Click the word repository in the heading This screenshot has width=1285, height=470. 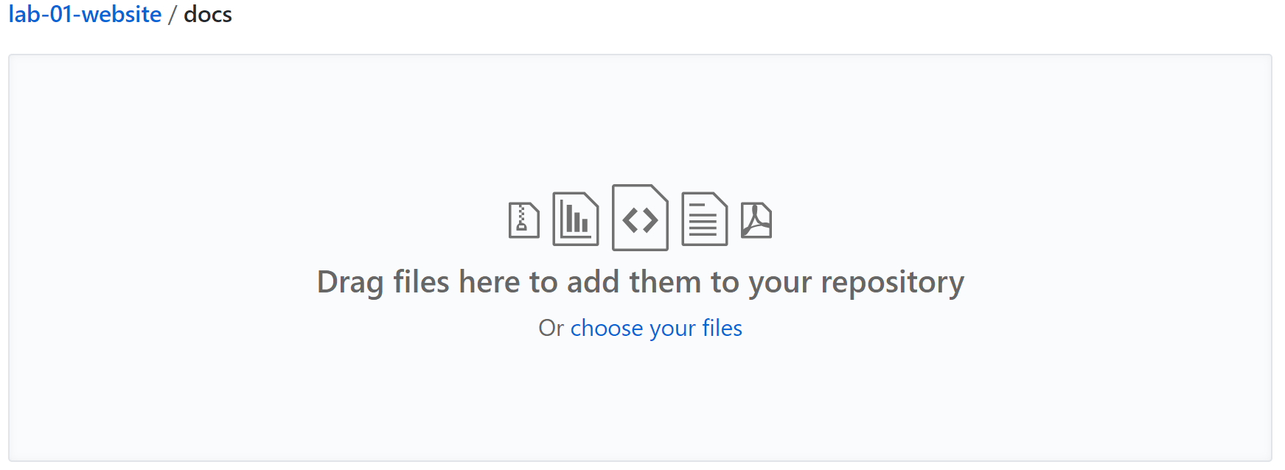tap(892, 284)
